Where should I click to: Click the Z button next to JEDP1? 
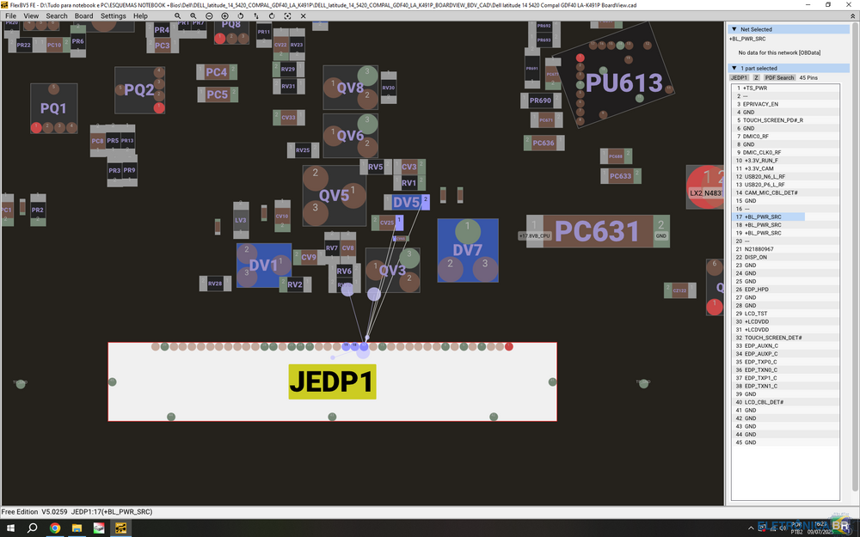point(756,76)
